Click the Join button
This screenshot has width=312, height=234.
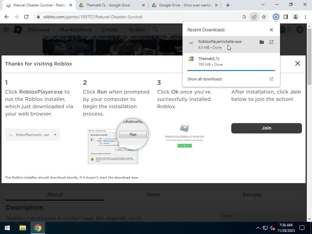(266, 128)
